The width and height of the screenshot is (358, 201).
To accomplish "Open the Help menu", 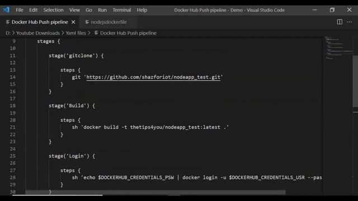I will tap(142, 10).
